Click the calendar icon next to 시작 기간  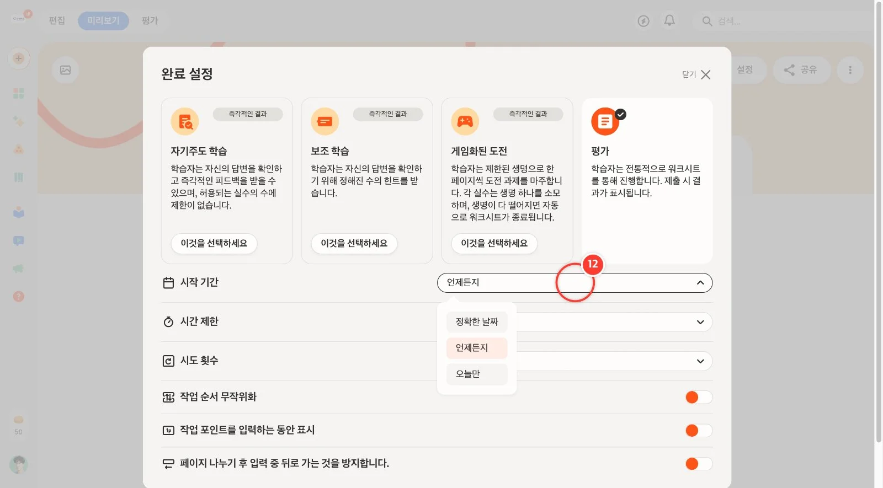click(168, 283)
